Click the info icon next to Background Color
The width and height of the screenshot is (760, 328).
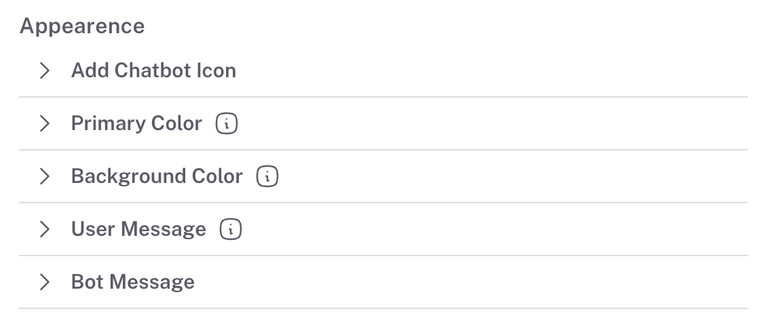[267, 177]
